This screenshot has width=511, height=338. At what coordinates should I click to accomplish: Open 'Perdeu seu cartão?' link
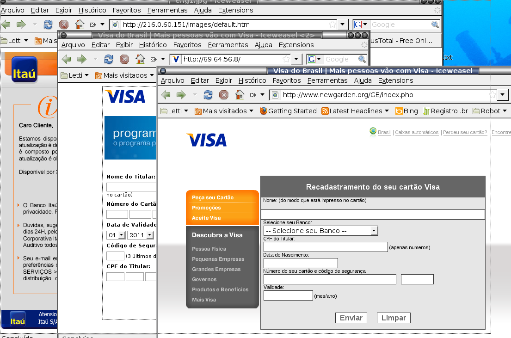tap(465, 132)
